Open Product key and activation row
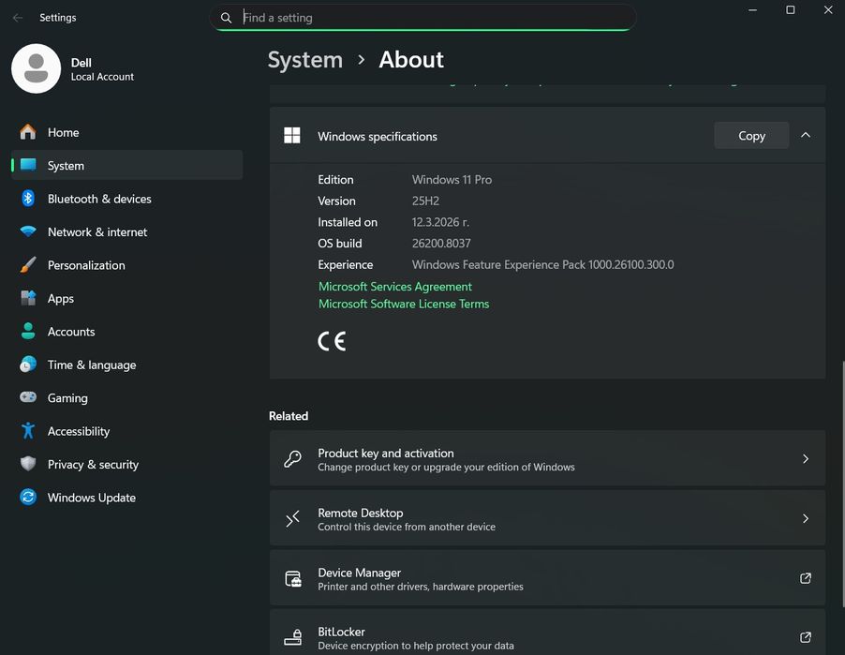The width and height of the screenshot is (845, 655). (x=547, y=459)
